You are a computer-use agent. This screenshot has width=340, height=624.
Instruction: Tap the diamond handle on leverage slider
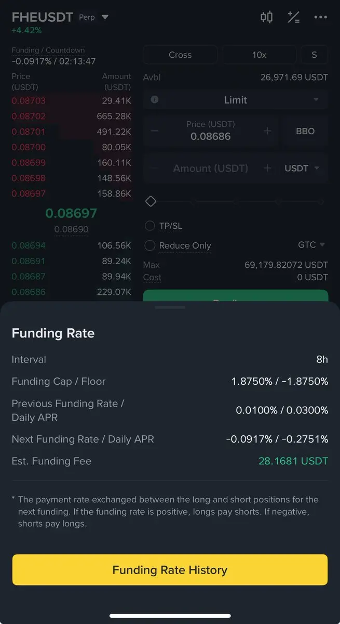click(x=151, y=201)
